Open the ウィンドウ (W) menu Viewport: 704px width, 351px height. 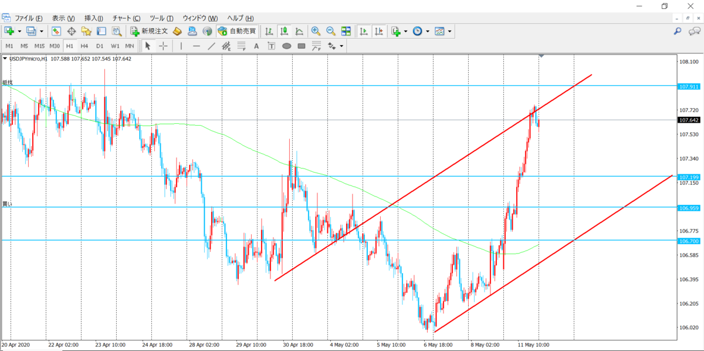click(200, 18)
